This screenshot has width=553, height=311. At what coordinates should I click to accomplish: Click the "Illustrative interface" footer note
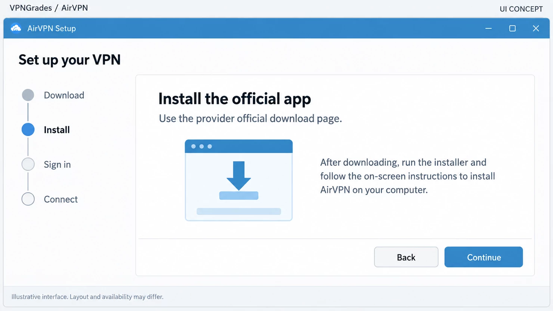point(87,297)
